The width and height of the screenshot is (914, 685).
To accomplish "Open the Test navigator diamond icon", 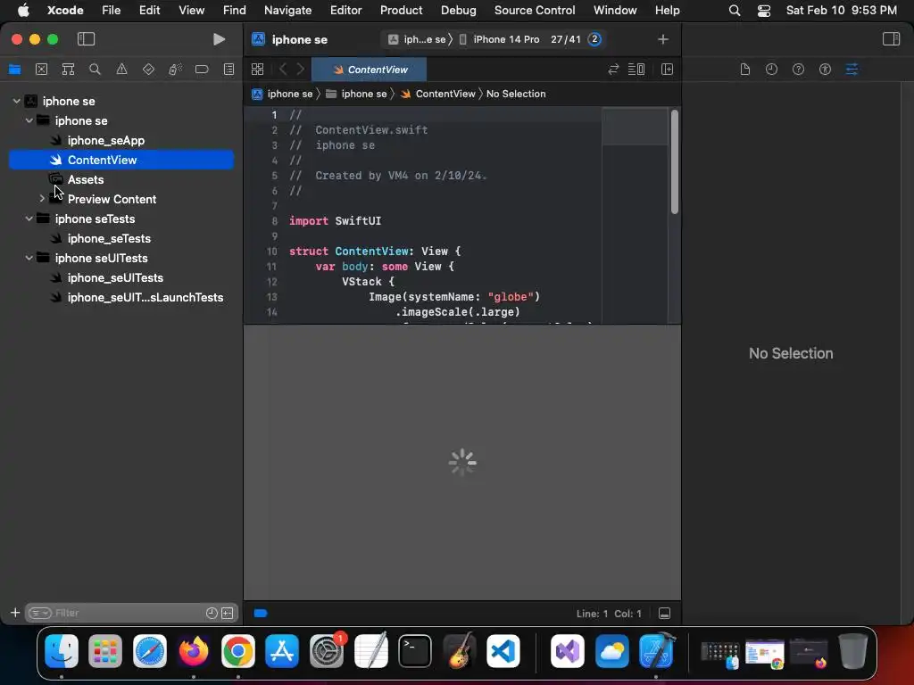I will click(x=149, y=70).
